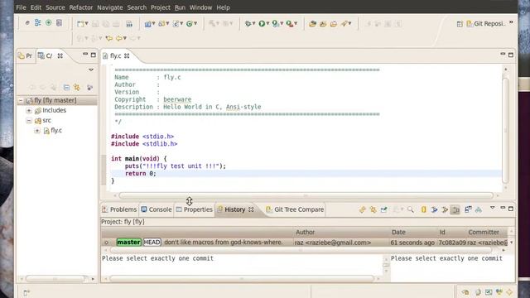Click the green Run launch button
Viewport: 530px width, 298px height.
[262, 24]
